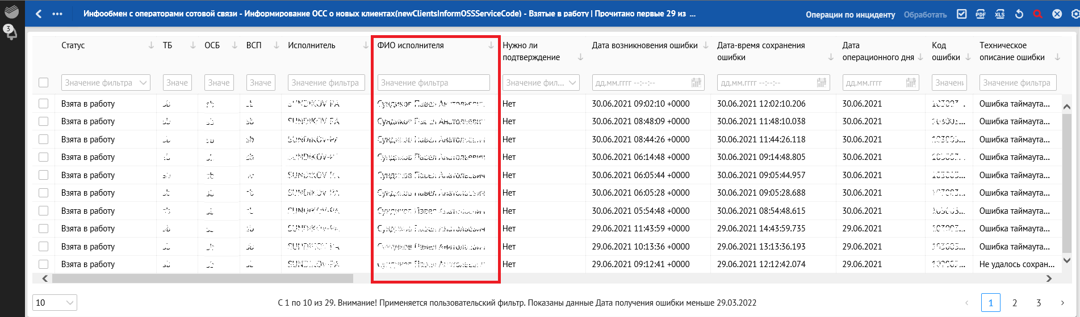Open the Операции по инциденту menu
This screenshot has height=317, width=1080.
pyautogui.click(x=850, y=15)
